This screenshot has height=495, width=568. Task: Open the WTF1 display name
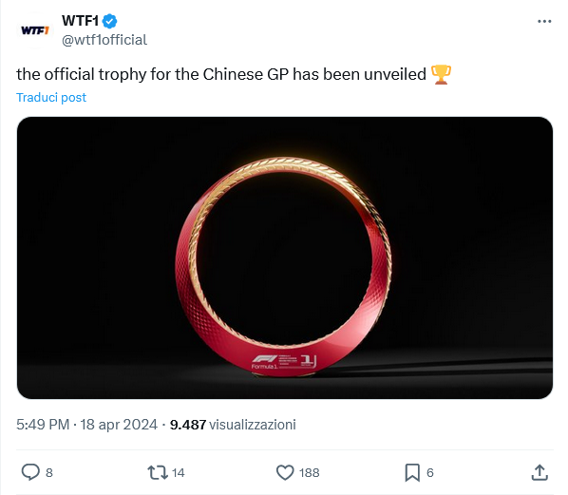80,21
